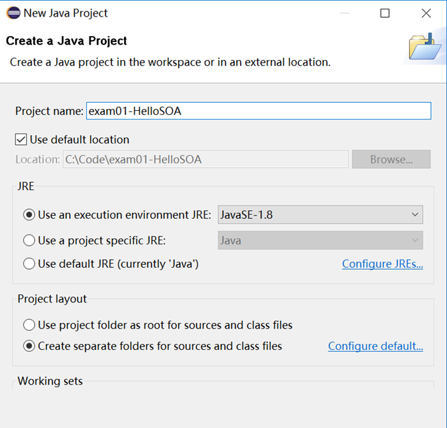Open the Configure default link
Viewport: 447px width, 428px height.
[375, 346]
